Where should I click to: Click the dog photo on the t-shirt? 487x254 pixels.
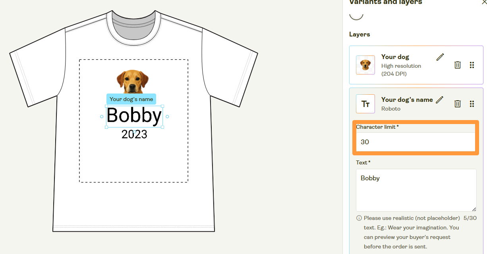tap(133, 79)
